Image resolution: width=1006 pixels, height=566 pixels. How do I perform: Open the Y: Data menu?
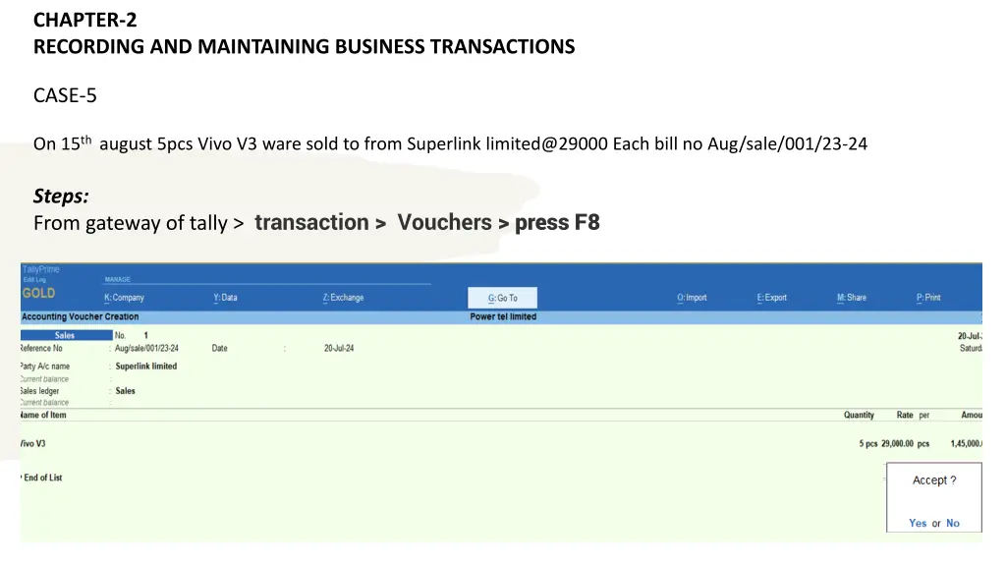[x=225, y=298]
